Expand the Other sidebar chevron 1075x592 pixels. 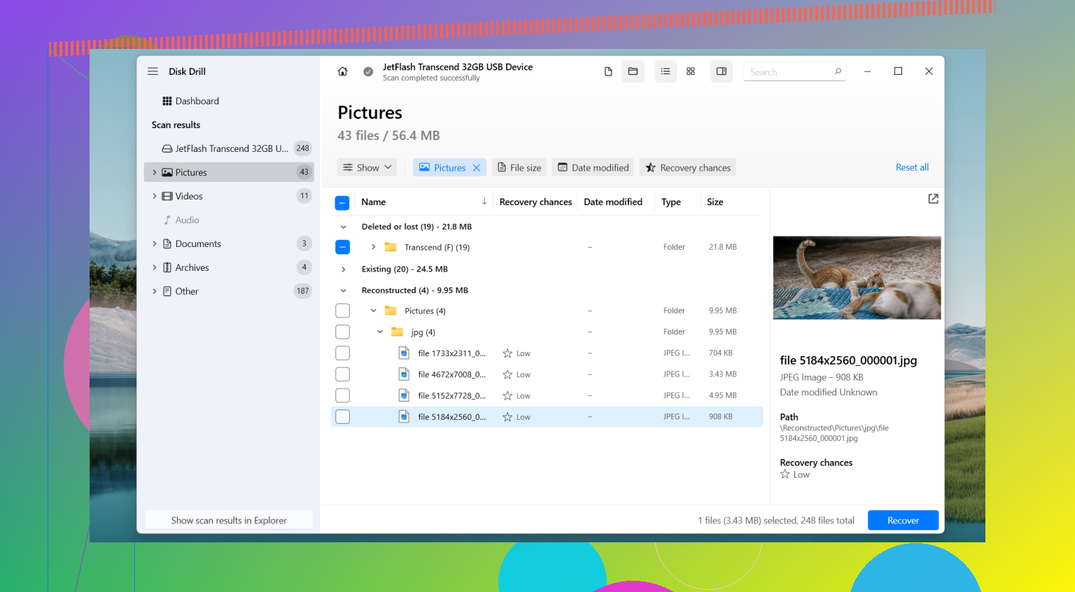[155, 291]
